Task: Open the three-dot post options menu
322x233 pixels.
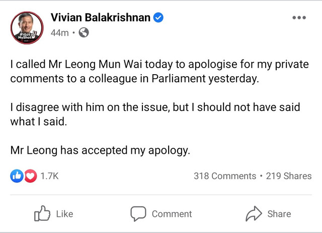Action: click(299, 17)
